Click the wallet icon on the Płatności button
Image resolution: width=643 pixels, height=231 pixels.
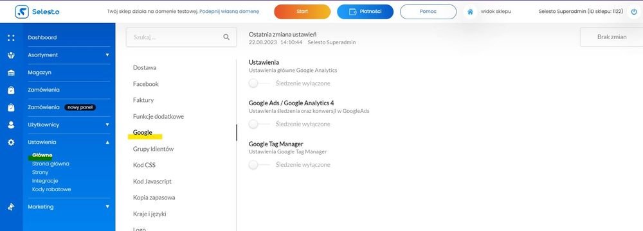point(352,12)
